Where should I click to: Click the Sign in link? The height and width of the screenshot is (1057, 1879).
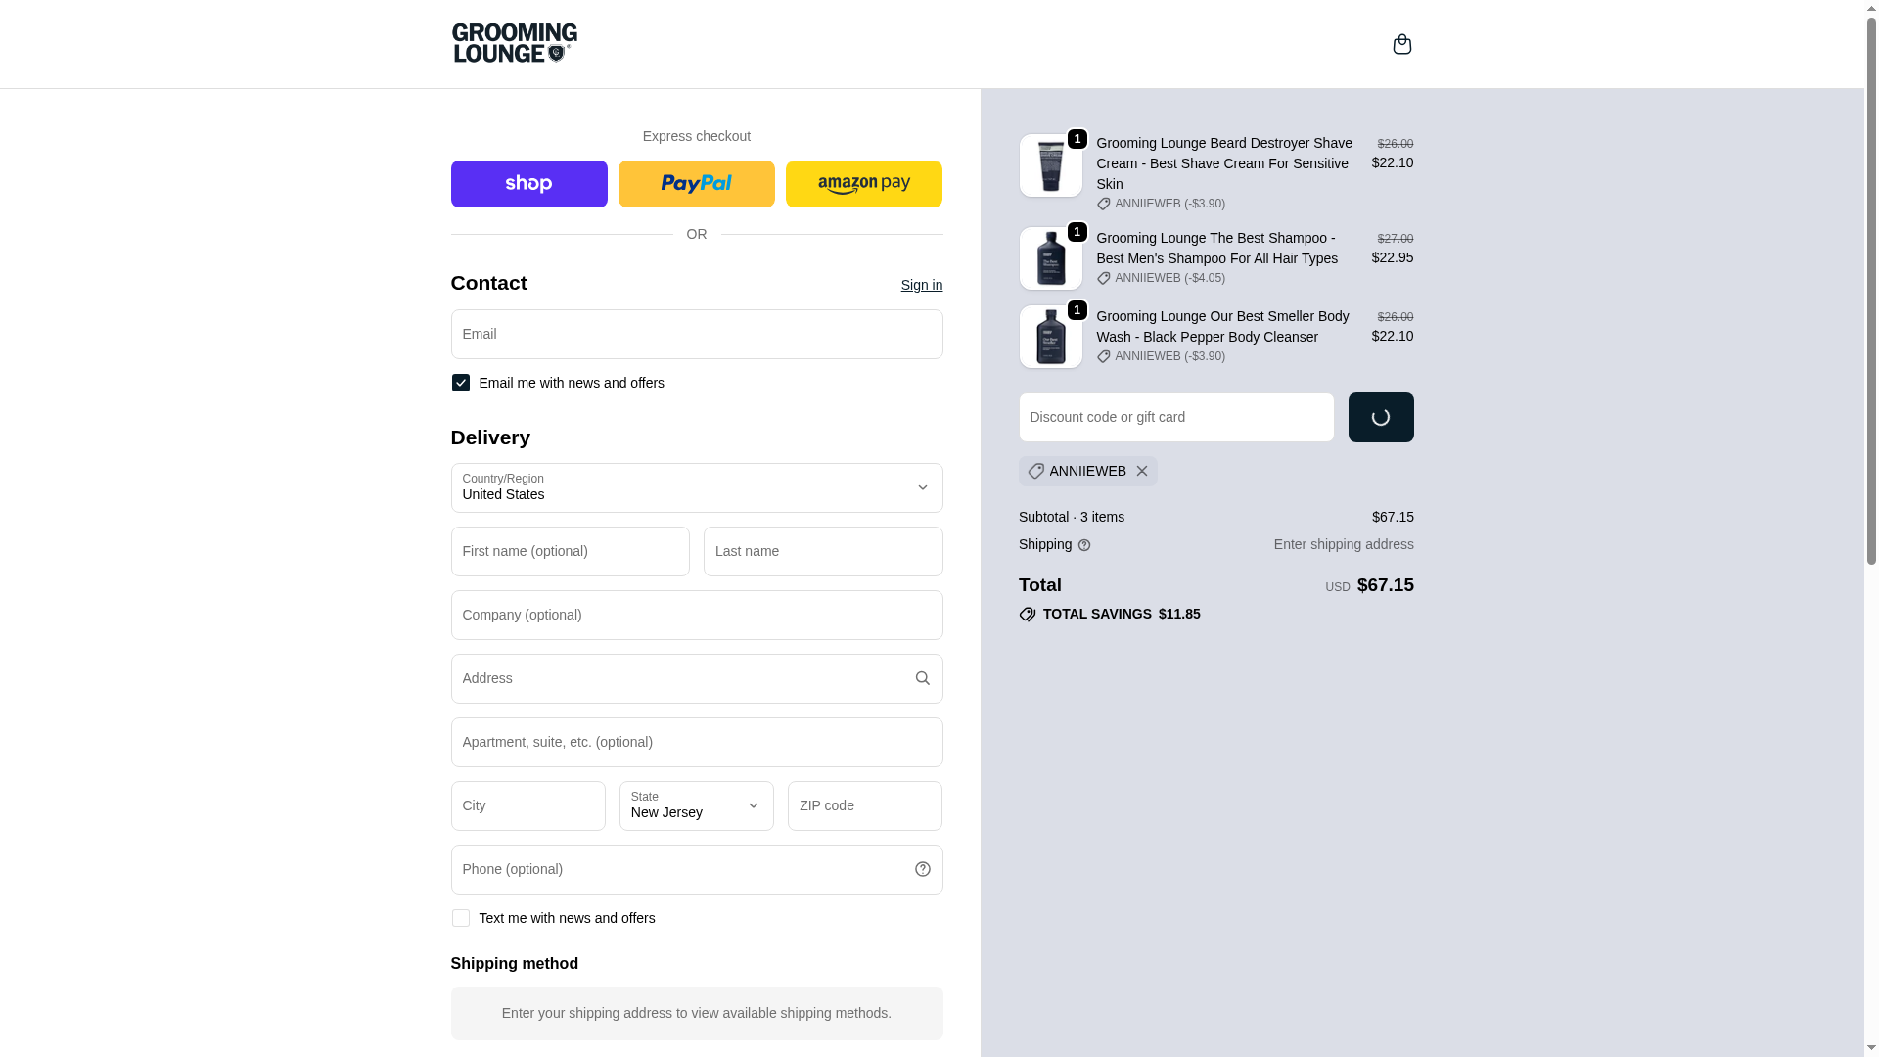(921, 285)
